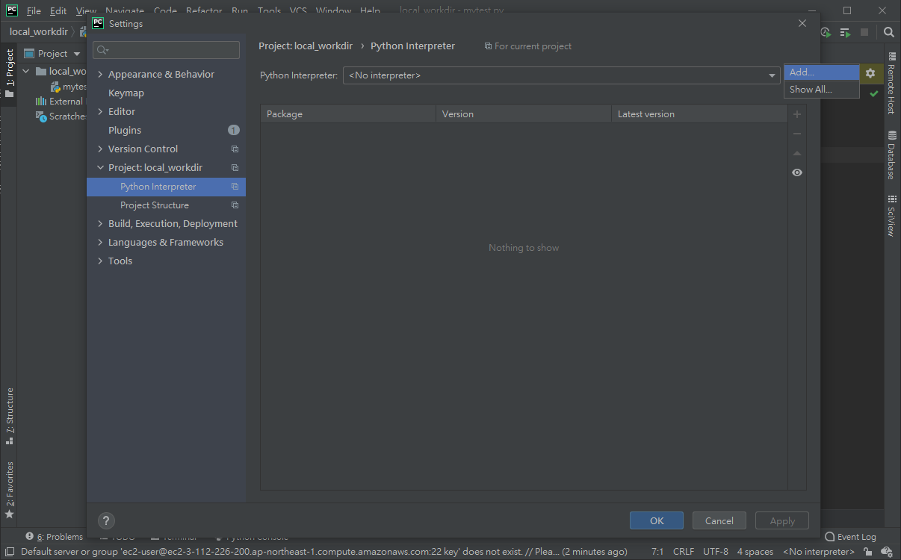Click the 6: Problems tool window button
901x560 pixels.
tap(54, 537)
